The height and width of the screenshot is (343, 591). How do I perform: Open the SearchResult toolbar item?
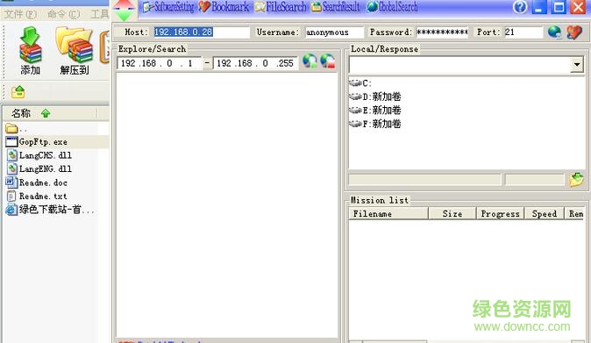(336, 7)
